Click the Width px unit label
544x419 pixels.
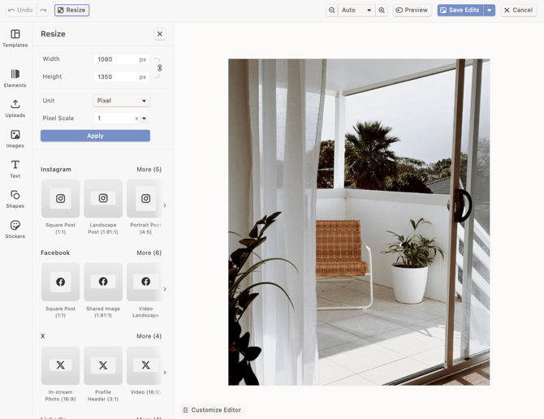143,59
